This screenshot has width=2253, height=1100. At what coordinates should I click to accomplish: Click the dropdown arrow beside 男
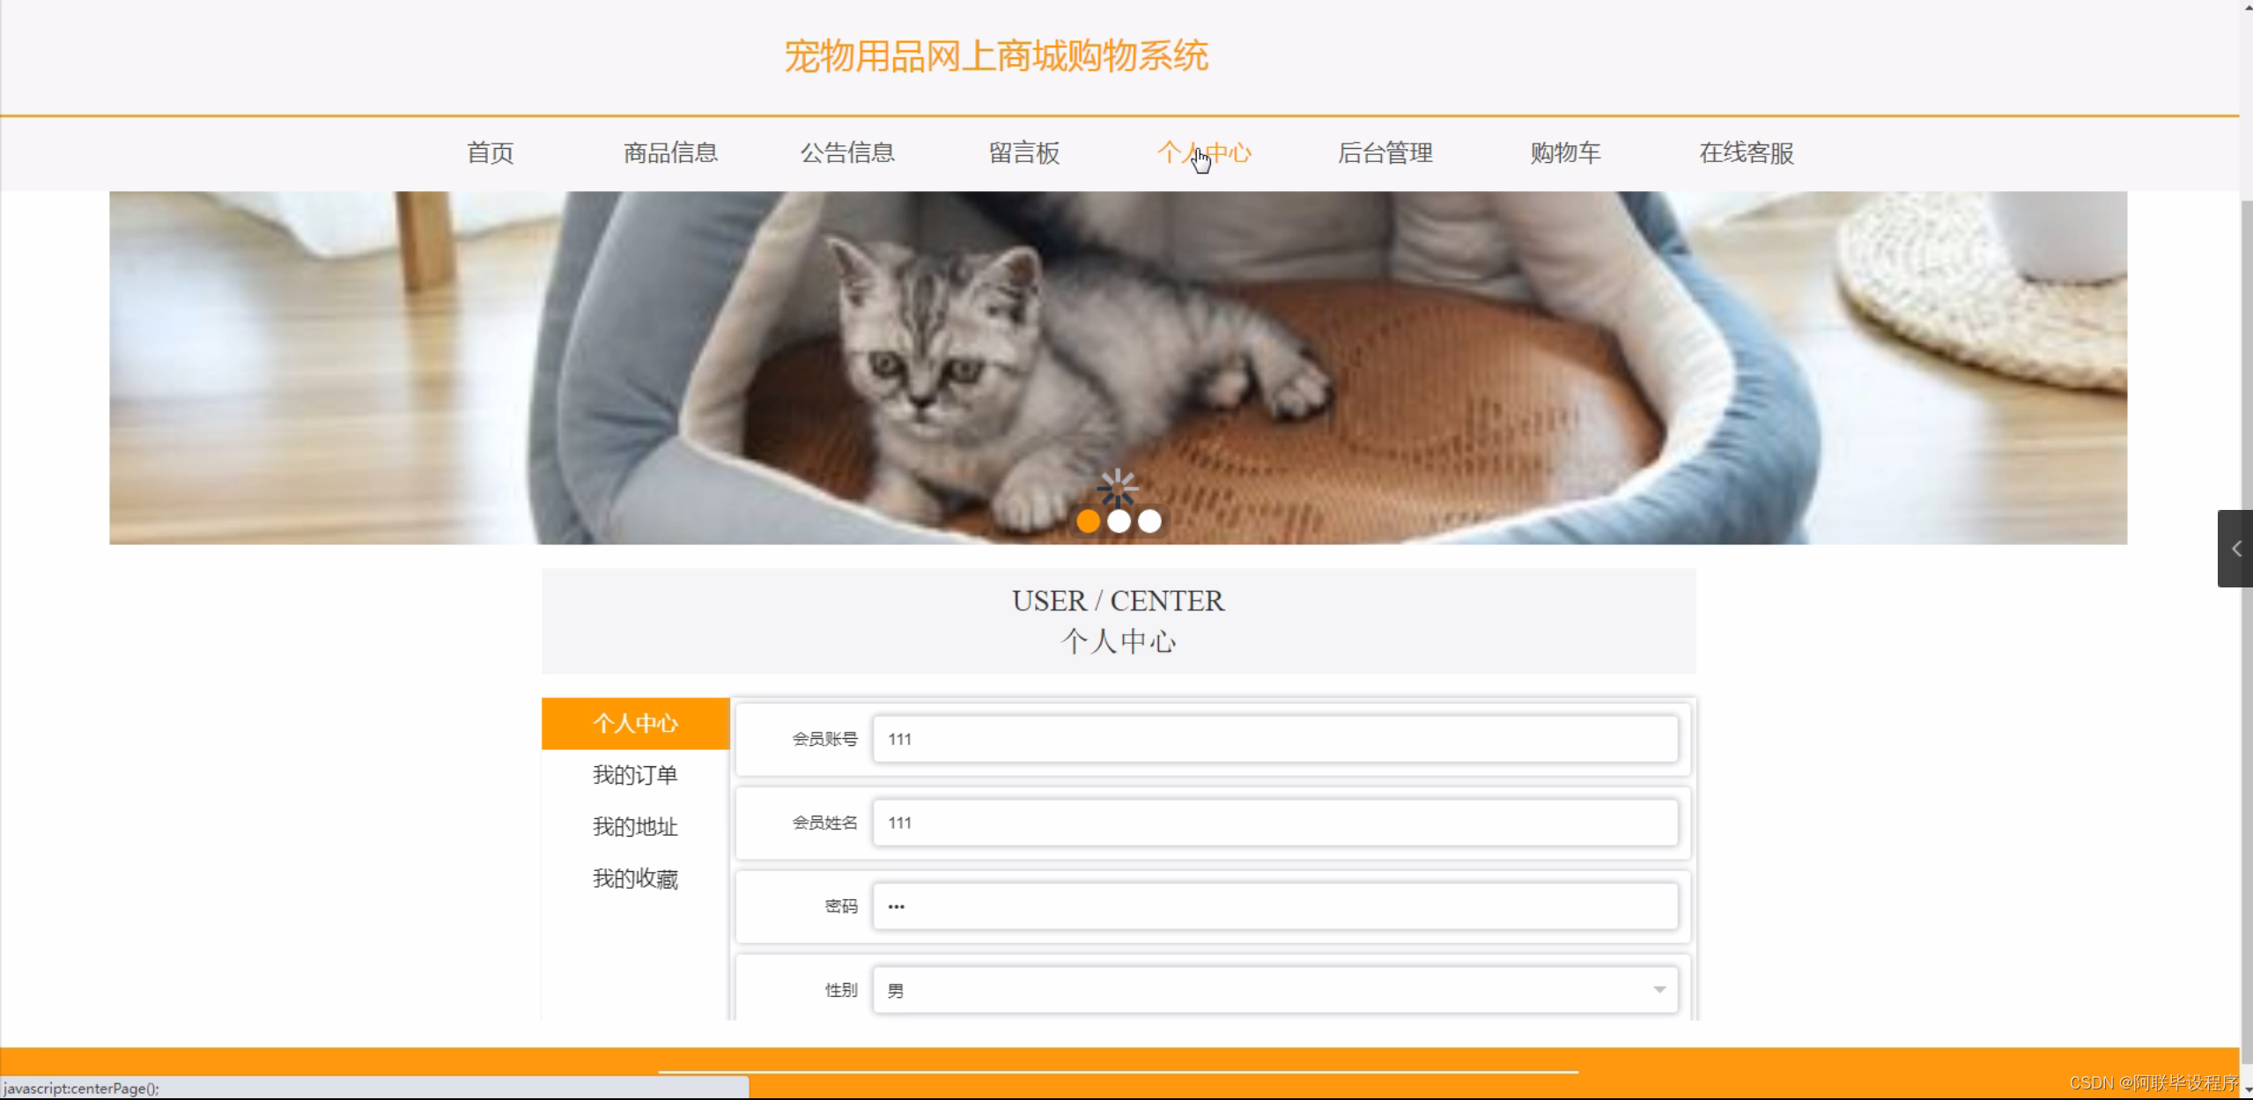[1659, 990]
